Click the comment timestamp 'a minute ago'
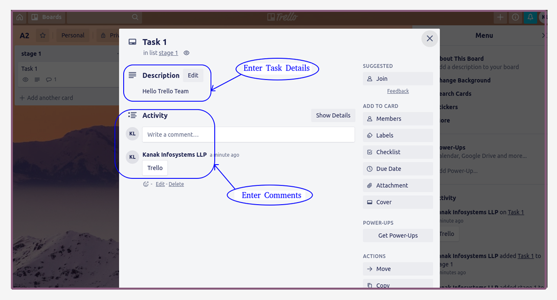Viewport: 557px width, 300px height. [x=225, y=155]
